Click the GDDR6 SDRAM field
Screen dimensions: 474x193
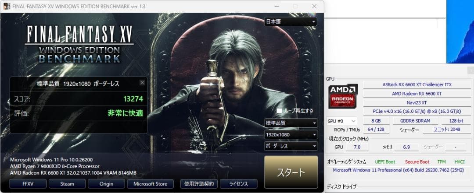pyautogui.click(x=415, y=121)
